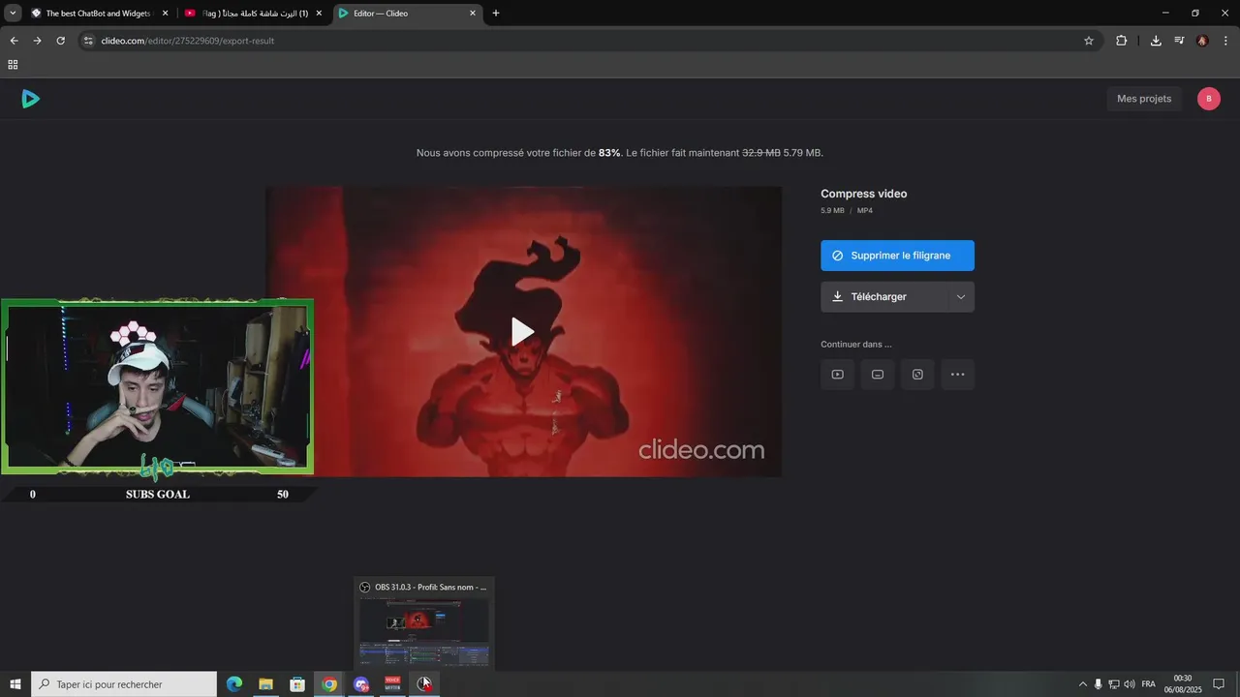Go to Clideo home via logo
This screenshot has width=1240, height=697.
pos(31,99)
